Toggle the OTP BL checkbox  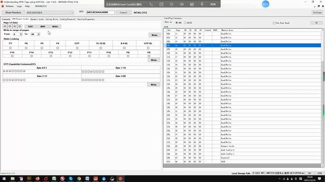click(148, 48)
